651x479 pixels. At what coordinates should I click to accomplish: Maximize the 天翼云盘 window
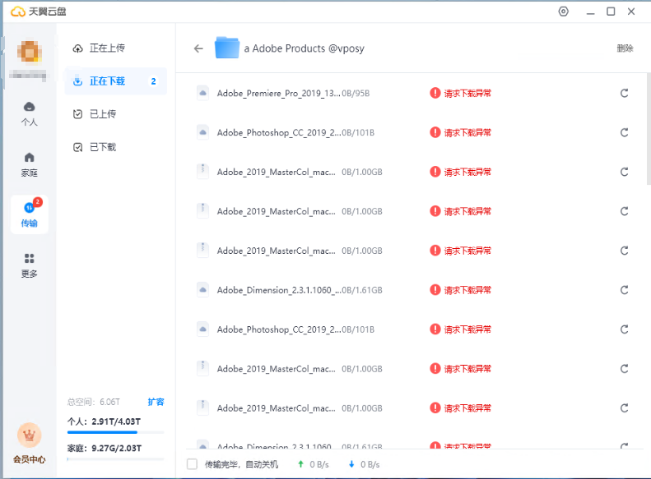tap(611, 12)
